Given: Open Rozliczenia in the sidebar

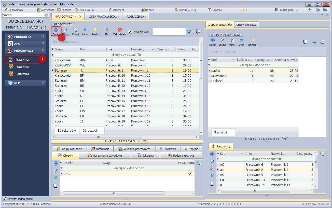Looking at the screenshot, I should [x=22, y=74].
